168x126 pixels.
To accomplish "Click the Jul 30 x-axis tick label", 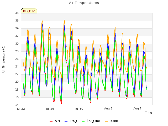I will (x=79, y=109).
